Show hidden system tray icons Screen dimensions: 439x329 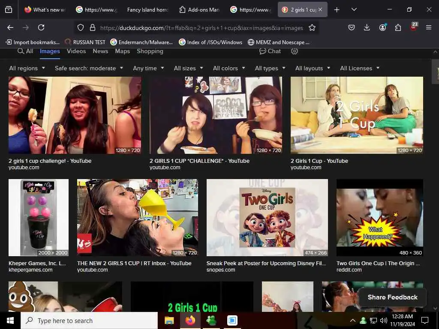click(x=353, y=320)
